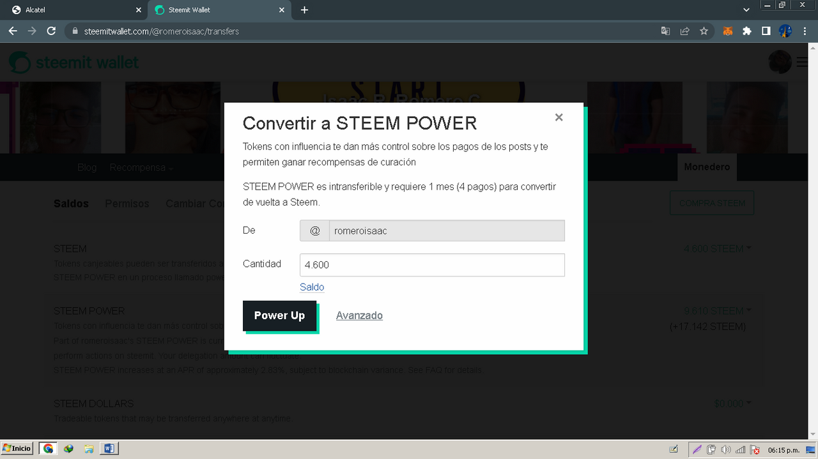Open the hamburger menu on Steemit
This screenshot has height=459, width=818.
(x=802, y=62)
